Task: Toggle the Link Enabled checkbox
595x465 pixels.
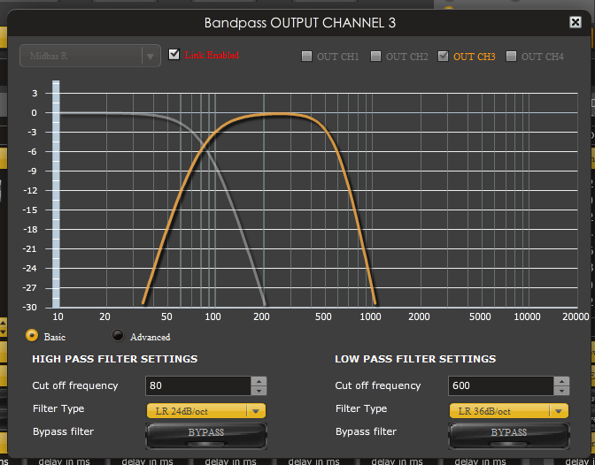Action: click(x=174, y=55)
